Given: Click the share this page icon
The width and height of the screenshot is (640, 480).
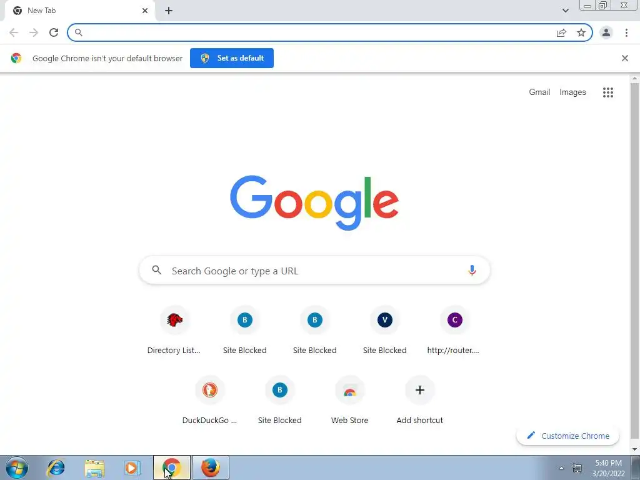Looking at the screenshot, I should (561, 32).
